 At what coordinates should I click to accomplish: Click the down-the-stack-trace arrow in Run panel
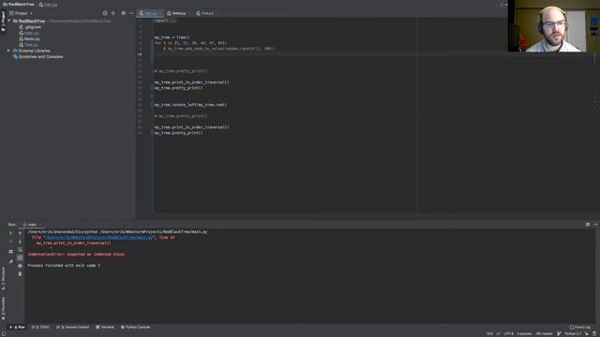[x=20, y=242]
